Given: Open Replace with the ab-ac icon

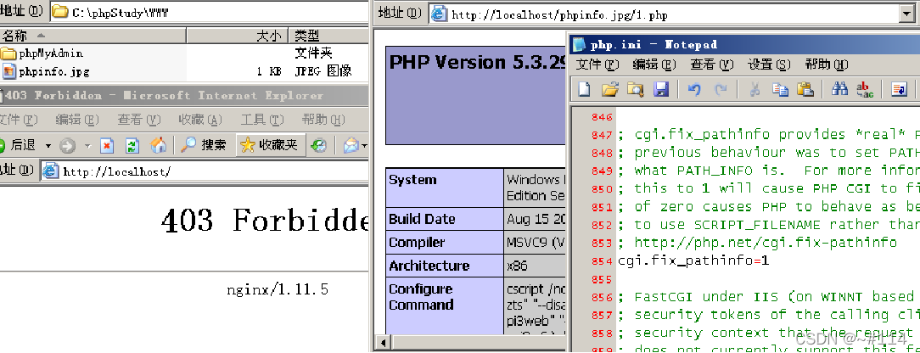Looking at the screenshot, I should tap(865, 89).
